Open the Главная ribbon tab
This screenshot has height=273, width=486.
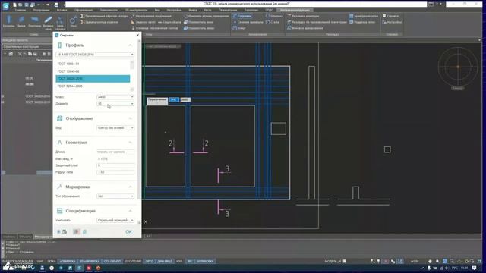(21, 10)
